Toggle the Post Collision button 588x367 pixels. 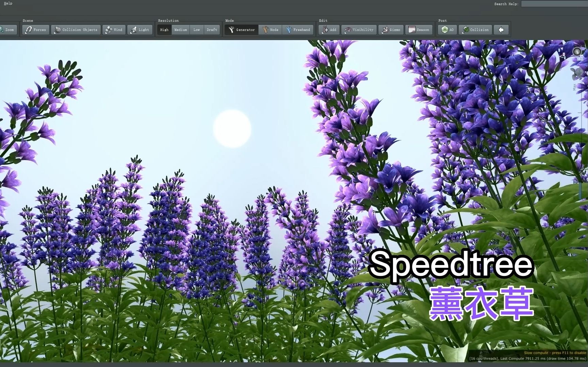tap(475, 30)
